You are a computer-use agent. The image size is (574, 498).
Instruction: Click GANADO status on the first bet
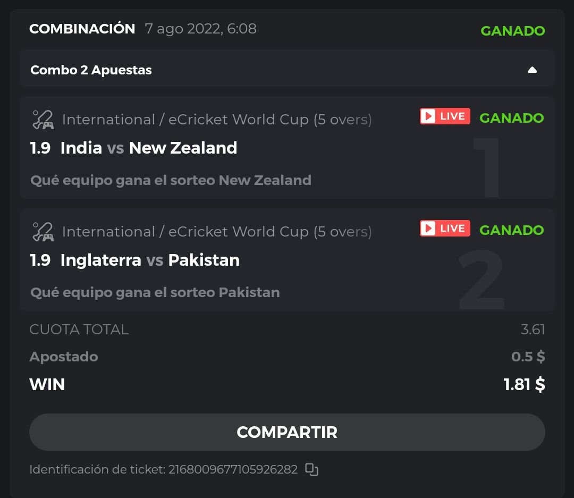511,118
